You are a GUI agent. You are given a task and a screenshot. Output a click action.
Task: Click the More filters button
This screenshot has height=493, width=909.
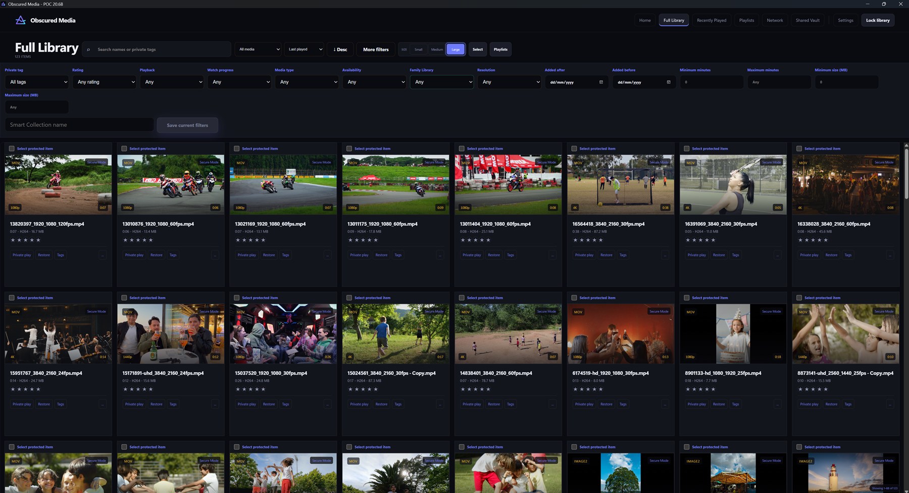click(x=376, y=50)
